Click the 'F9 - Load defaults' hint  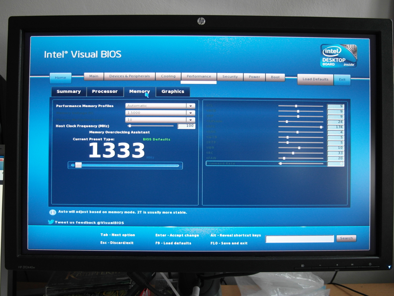click(173, 243)
